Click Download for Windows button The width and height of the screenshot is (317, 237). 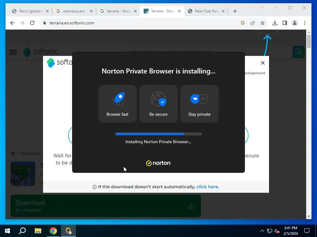coord(106,206)
